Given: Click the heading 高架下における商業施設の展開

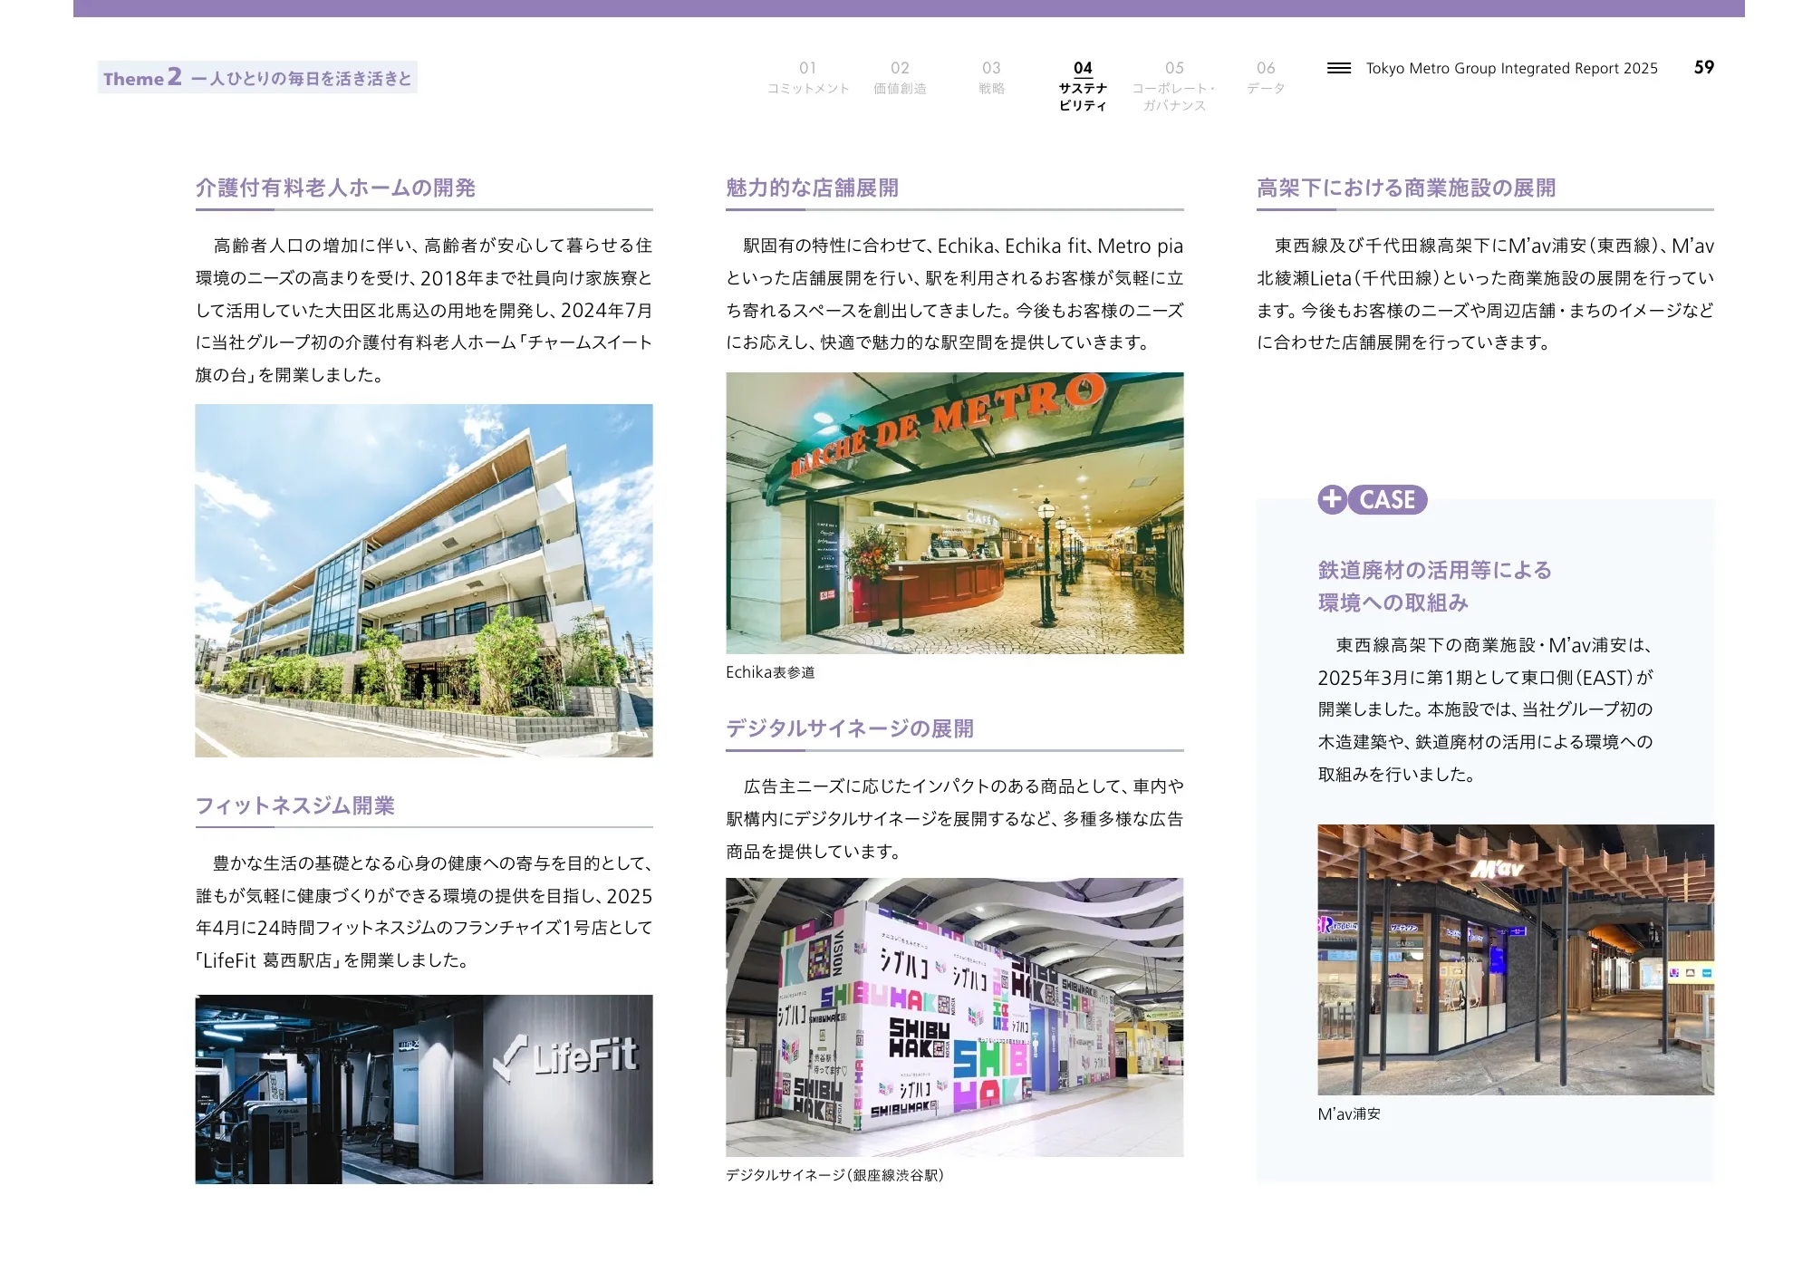Looking at the screenshot, I should point(1406,188).
